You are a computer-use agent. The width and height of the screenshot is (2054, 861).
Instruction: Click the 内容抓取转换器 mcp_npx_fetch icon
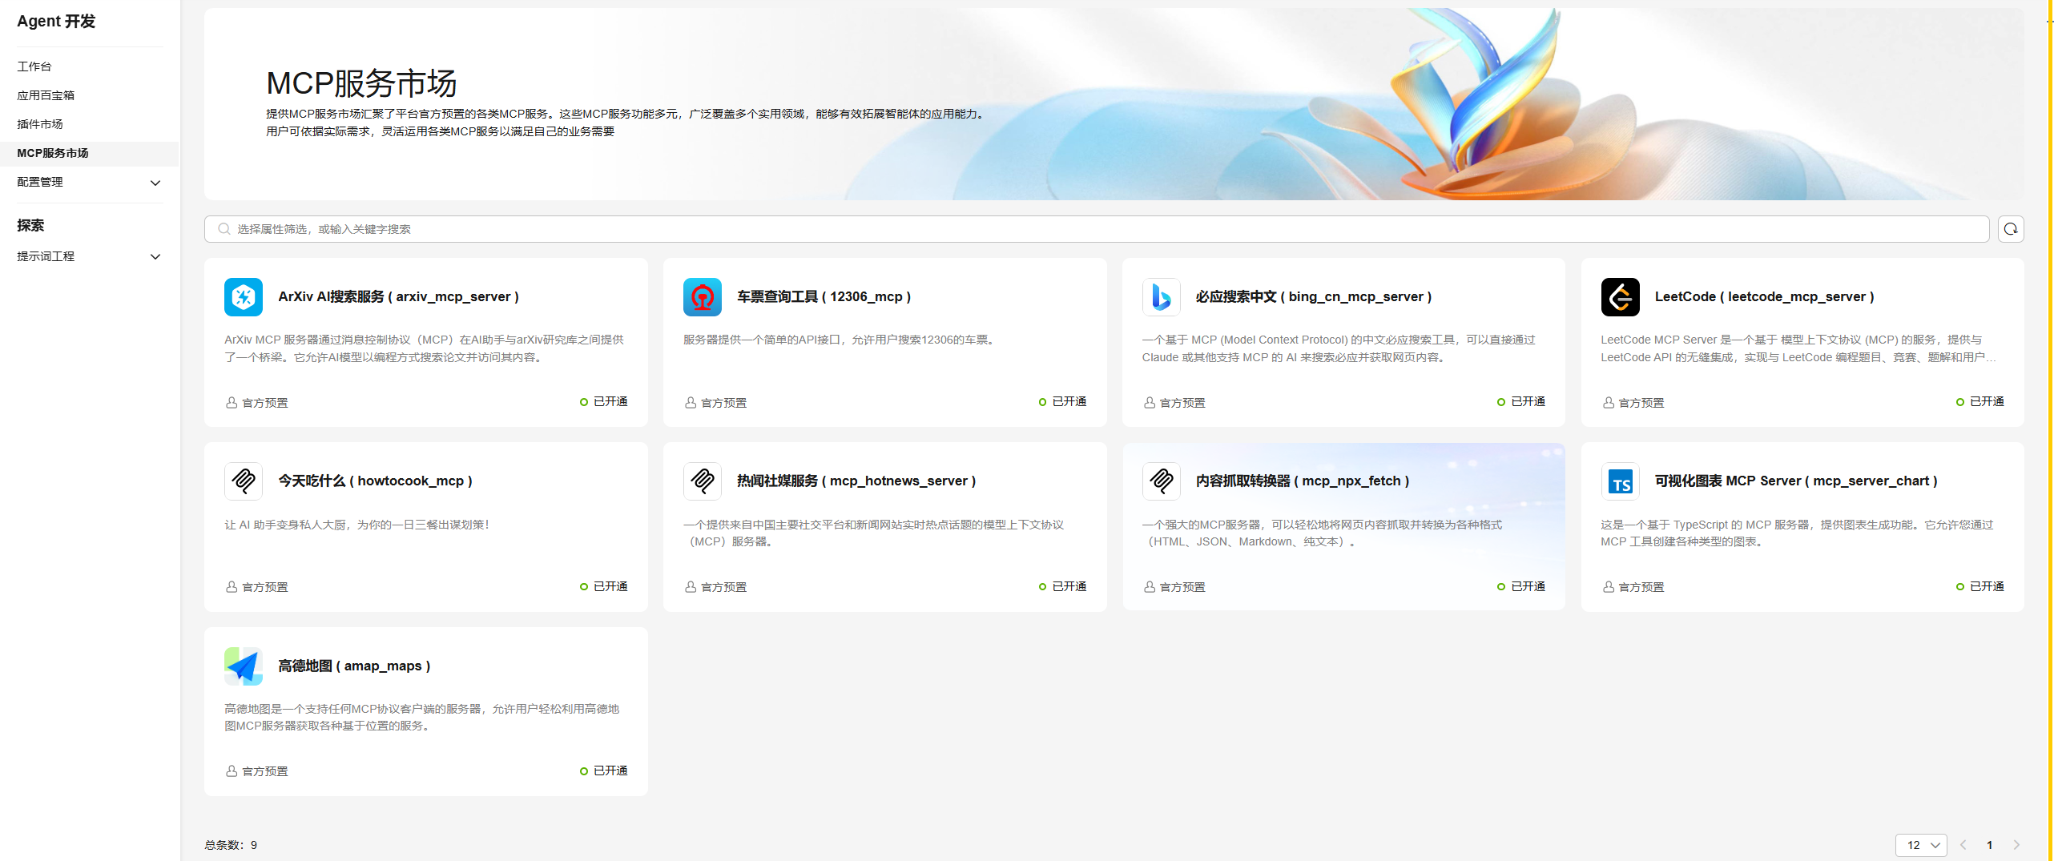(1162, 481)
